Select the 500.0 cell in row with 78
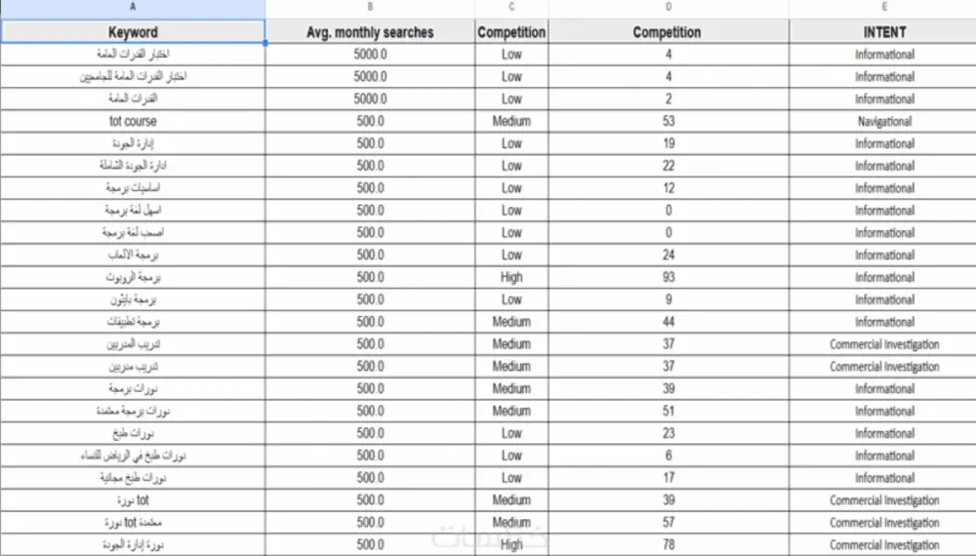 tap(370, 545)
